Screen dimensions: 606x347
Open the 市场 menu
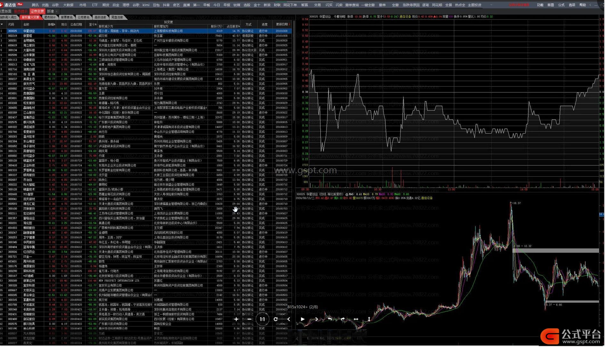[x=83, y=5]
